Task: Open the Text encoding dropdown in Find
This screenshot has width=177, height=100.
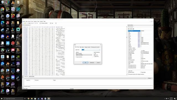Action: click(x=84, y=55)
